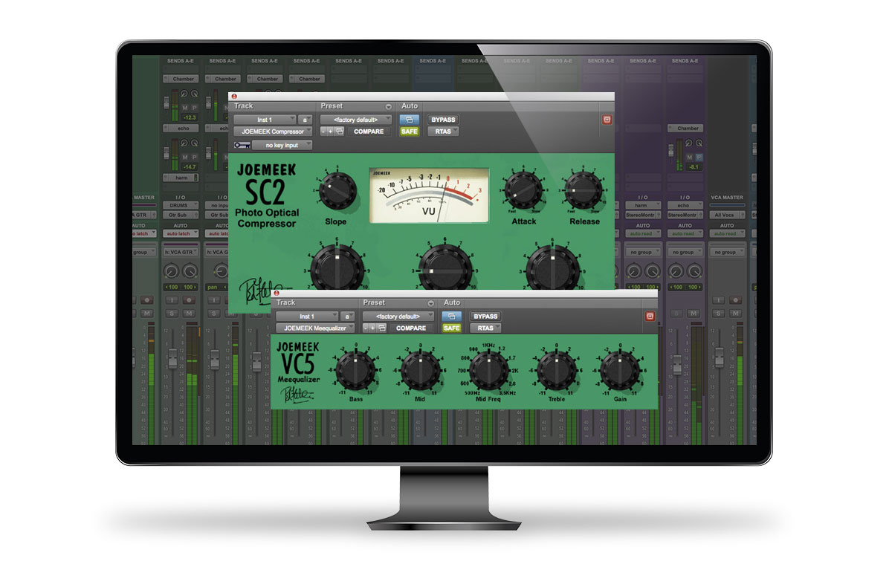Click the key input icon in SC2 window
This screenshot has height=564, width=889.
(x=242, y=145)
